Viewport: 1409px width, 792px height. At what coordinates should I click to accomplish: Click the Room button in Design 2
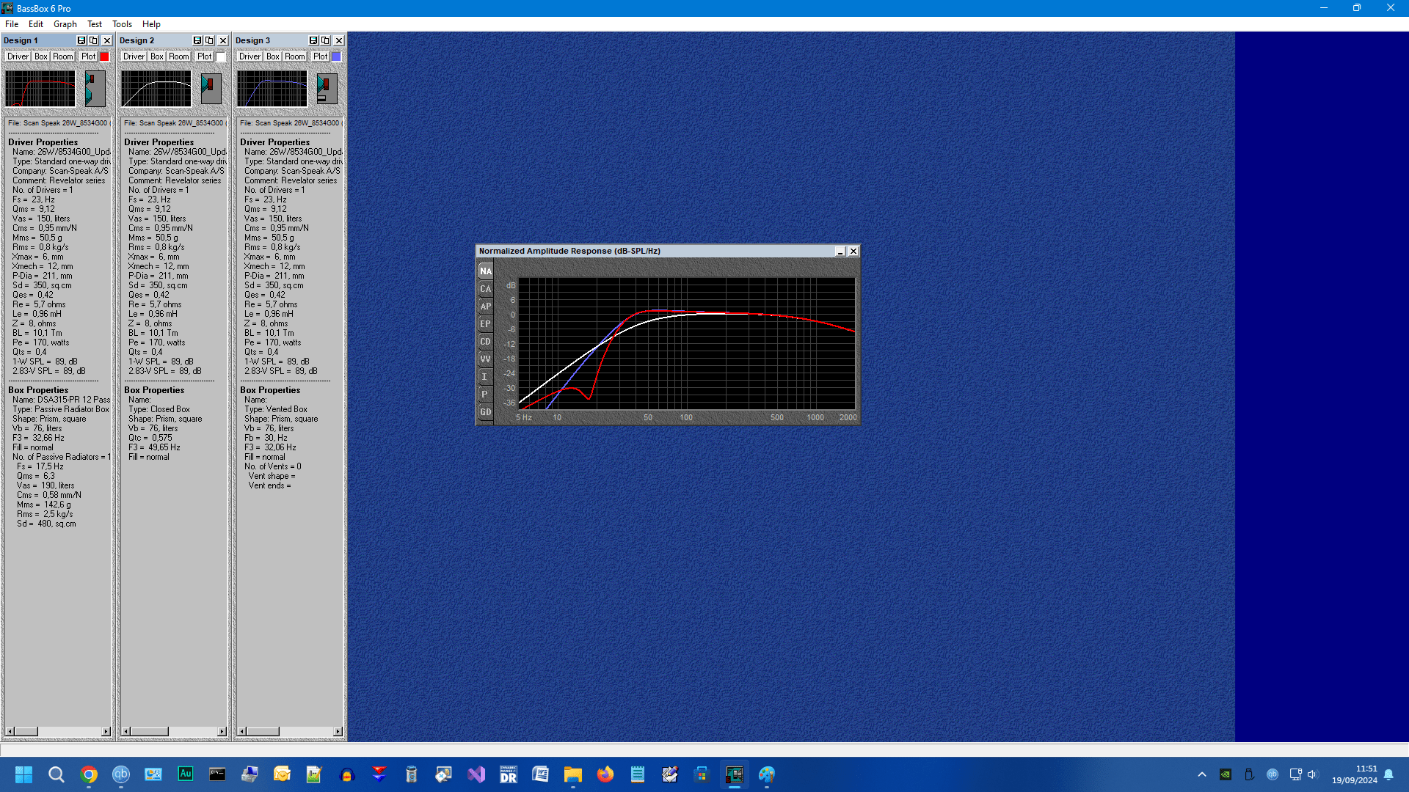179,56
